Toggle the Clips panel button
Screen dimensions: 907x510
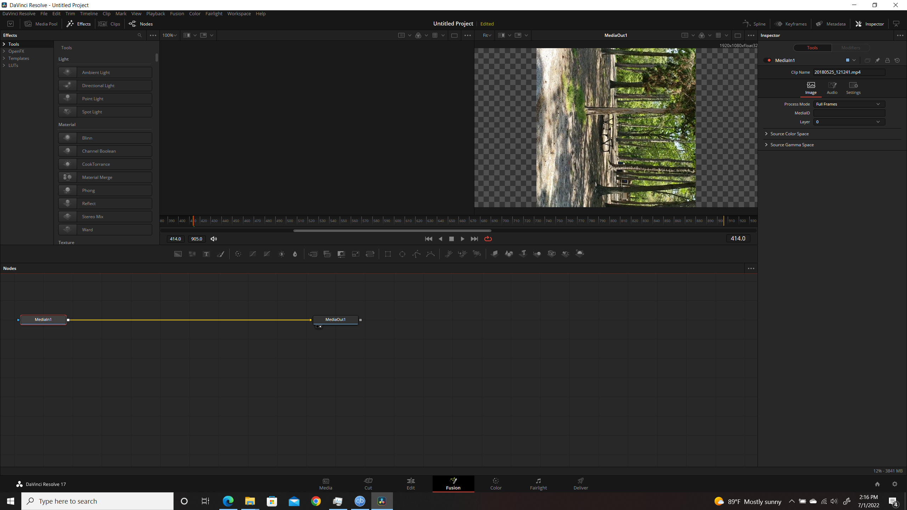pyautogui.click(x=109, y=24)
